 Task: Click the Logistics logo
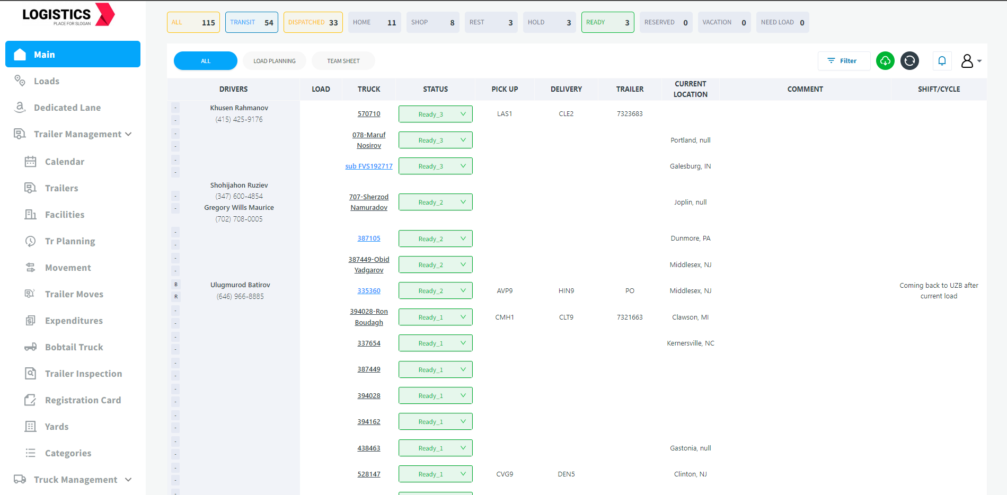pyautogui.click(x=68, y=15)
